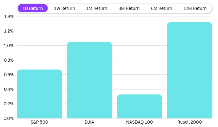Select the 1D Return tab
This screenshot has width=218, height=127.
point(33,8)
